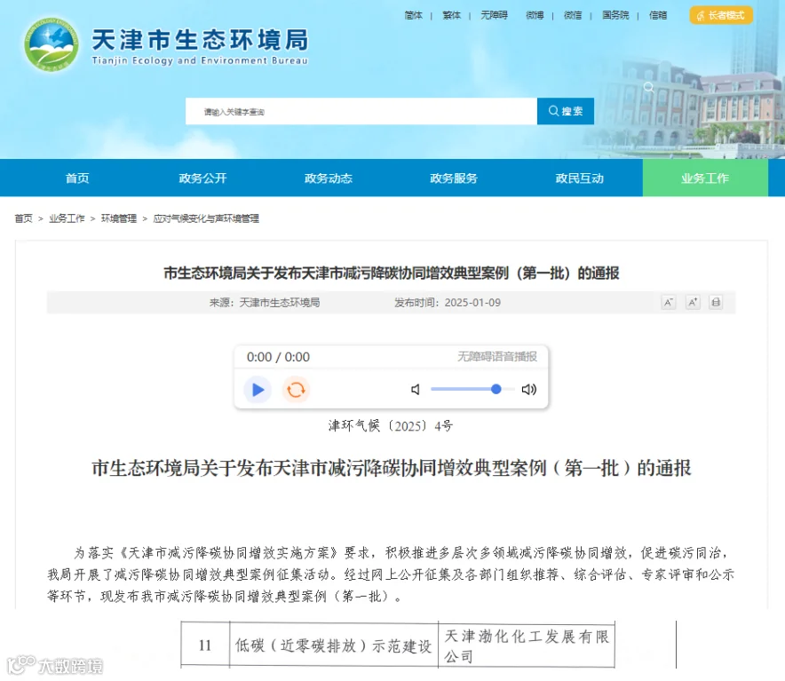
Task: Open the 政务服务 navigation tab
Action: click(454, 178)
